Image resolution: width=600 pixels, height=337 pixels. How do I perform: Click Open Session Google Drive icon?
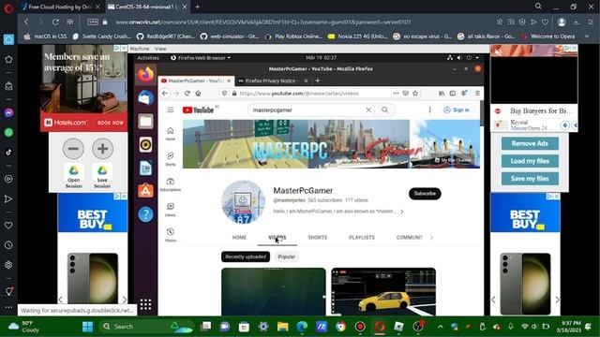[73, 170]
